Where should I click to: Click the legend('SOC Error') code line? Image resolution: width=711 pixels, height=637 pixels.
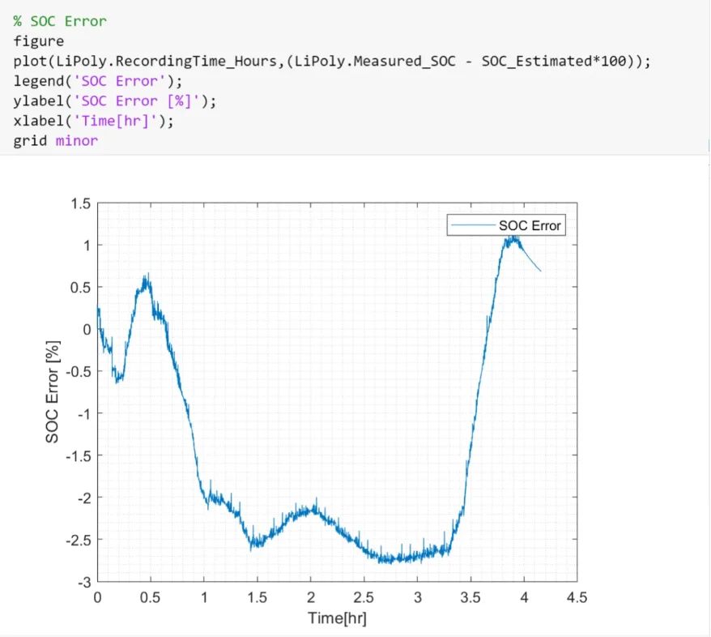pyautogui.click(x=97, y=81)
